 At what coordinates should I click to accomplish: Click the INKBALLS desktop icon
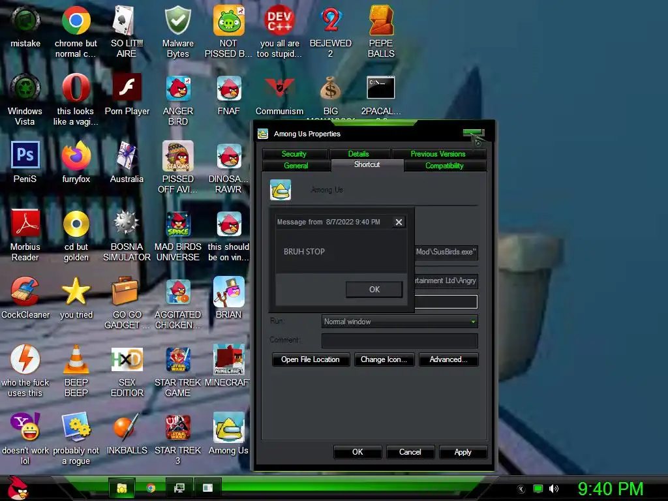pos(127,427)
